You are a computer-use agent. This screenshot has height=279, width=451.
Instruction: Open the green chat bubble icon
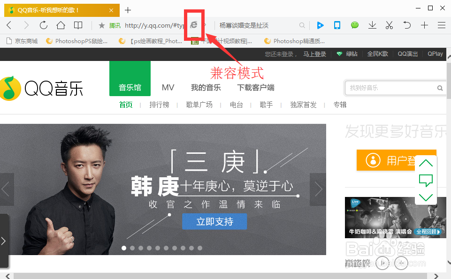[354, 25]
